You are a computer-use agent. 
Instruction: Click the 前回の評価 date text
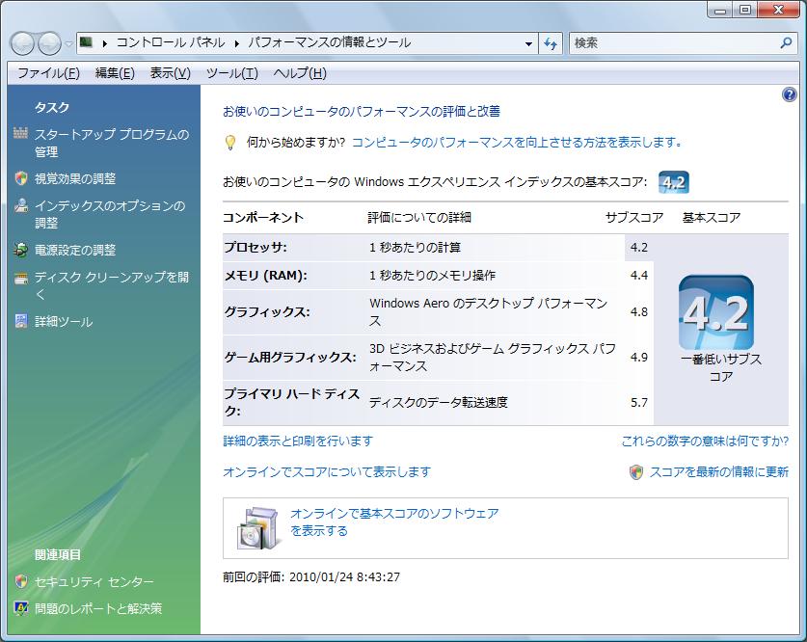coord(311,576)
